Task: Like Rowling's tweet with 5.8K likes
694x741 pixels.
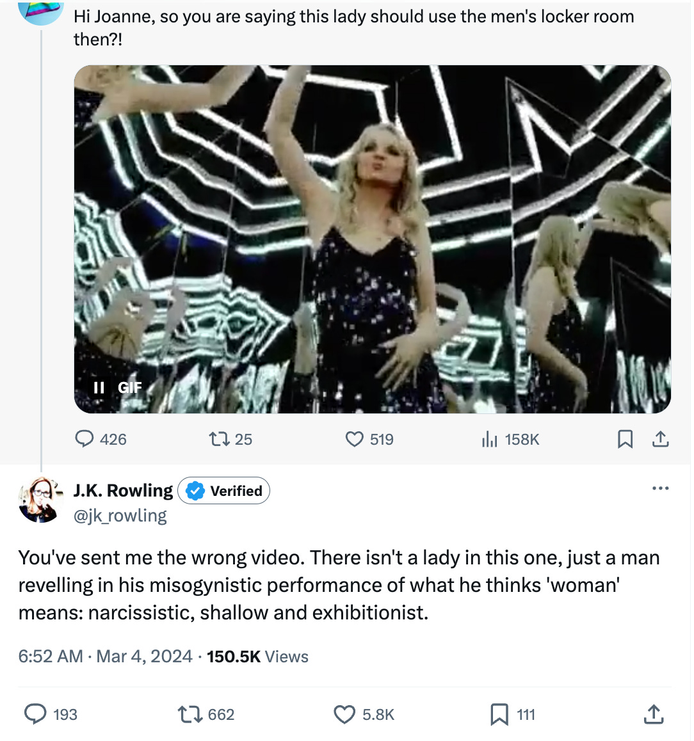Action: [x=344, y=714]
